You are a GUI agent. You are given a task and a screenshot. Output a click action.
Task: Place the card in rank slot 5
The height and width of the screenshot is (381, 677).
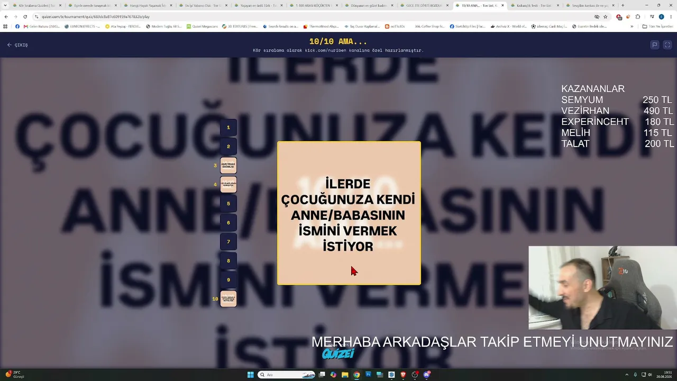coord(228,204)
